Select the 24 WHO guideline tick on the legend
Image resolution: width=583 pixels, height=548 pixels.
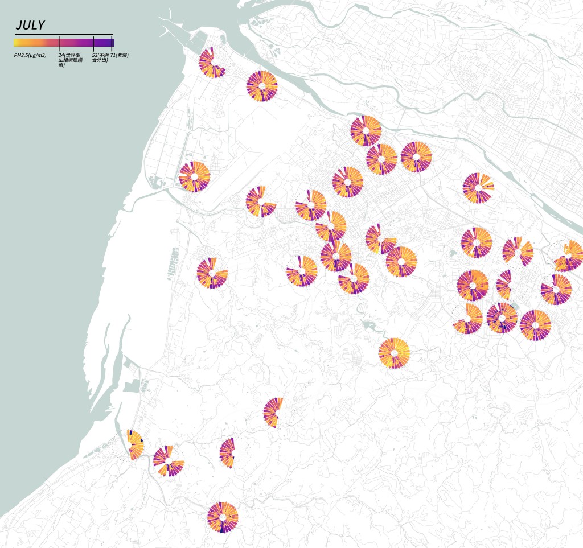59,43
